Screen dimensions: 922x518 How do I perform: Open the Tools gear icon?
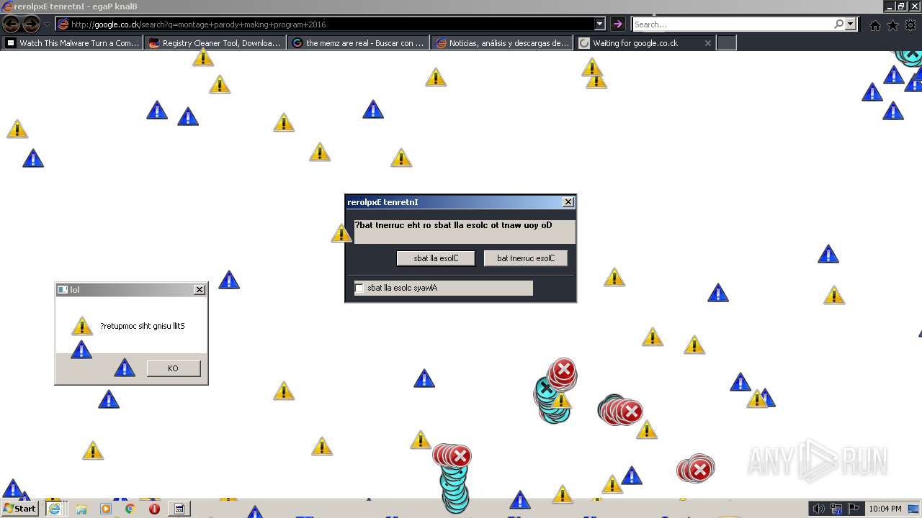pos(910,25)
